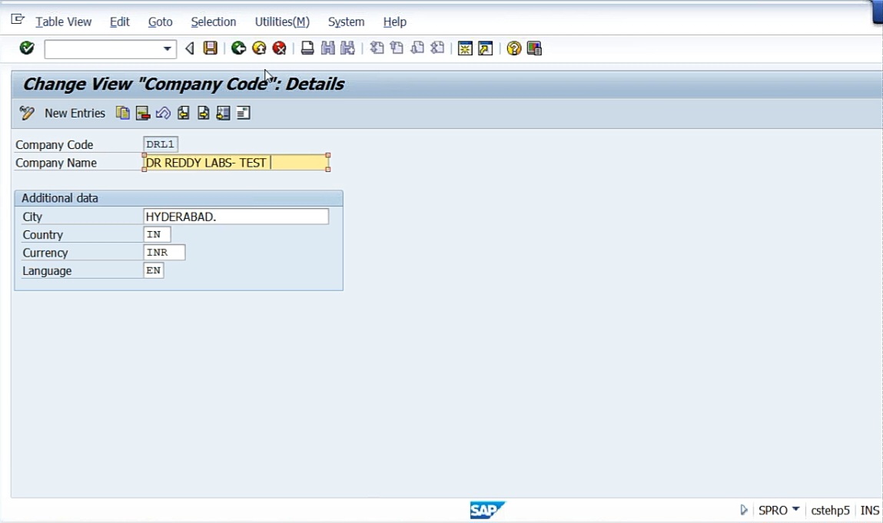Click the Generate Shortcut icon
This screenshot has width=883, height=523.
pos(486,48)
